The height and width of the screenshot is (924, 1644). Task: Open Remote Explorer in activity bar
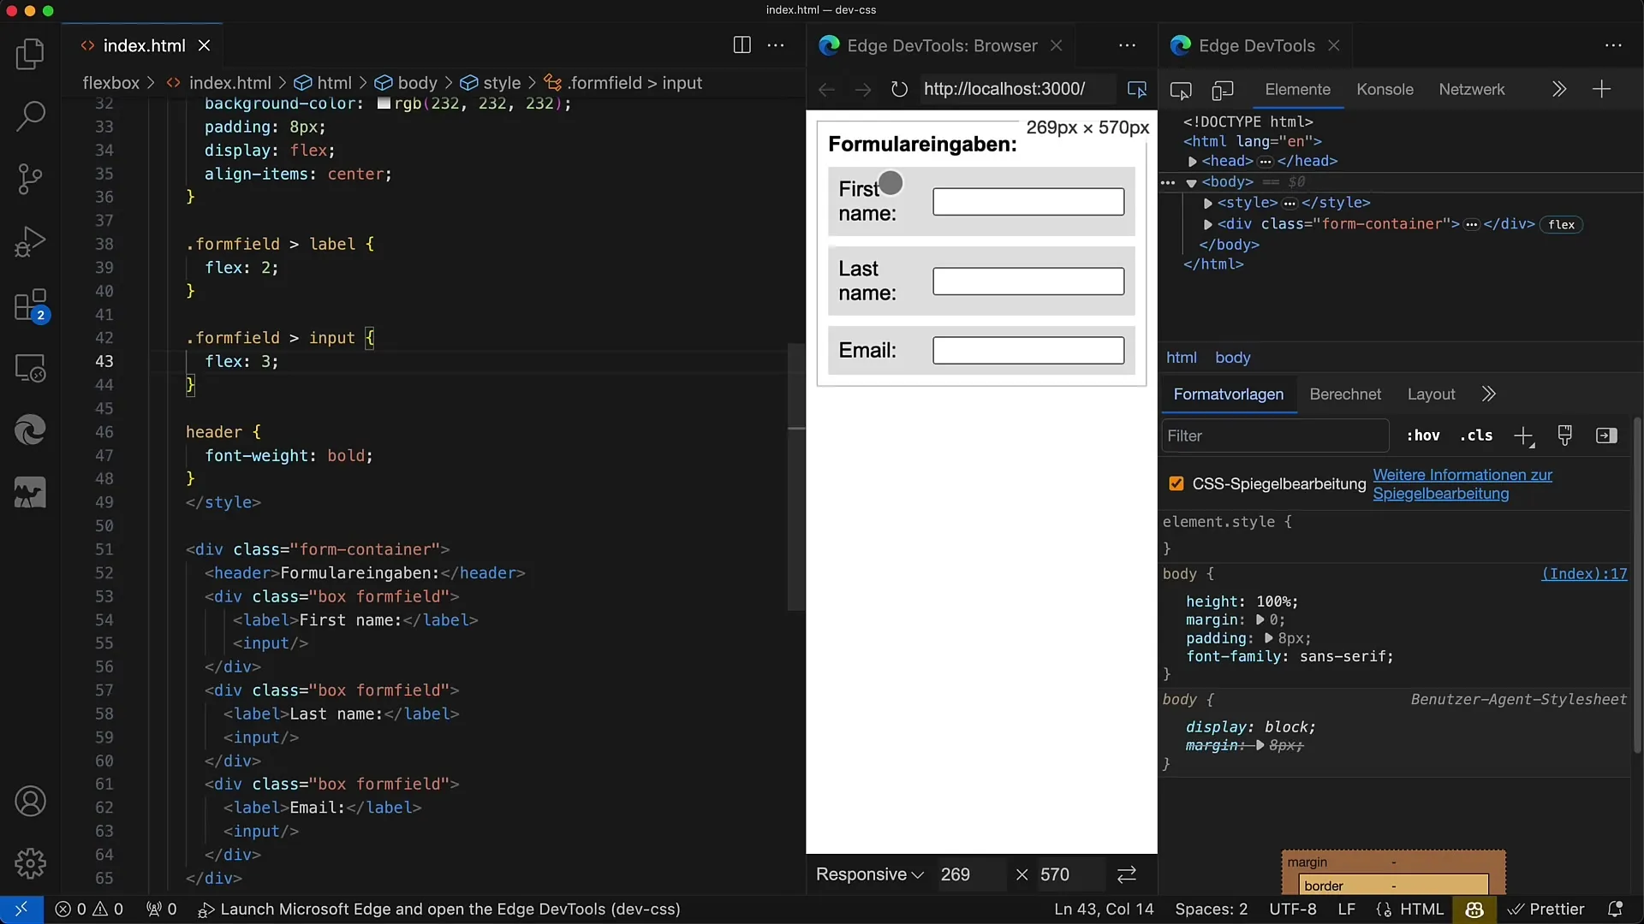tap(30, 368)
